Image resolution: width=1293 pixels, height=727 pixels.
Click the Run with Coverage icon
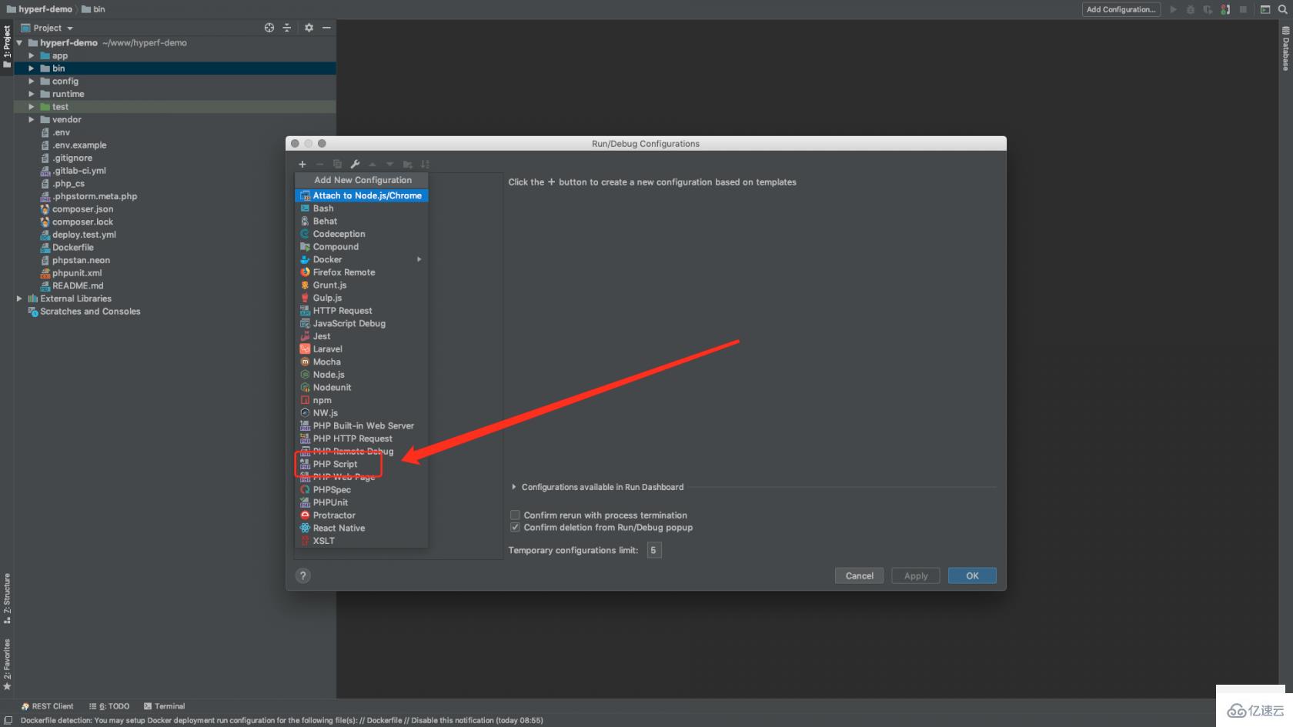click(1208, 9)
